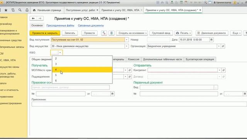Click the Администратор user label in the title bar

click(x=222, y=3)
